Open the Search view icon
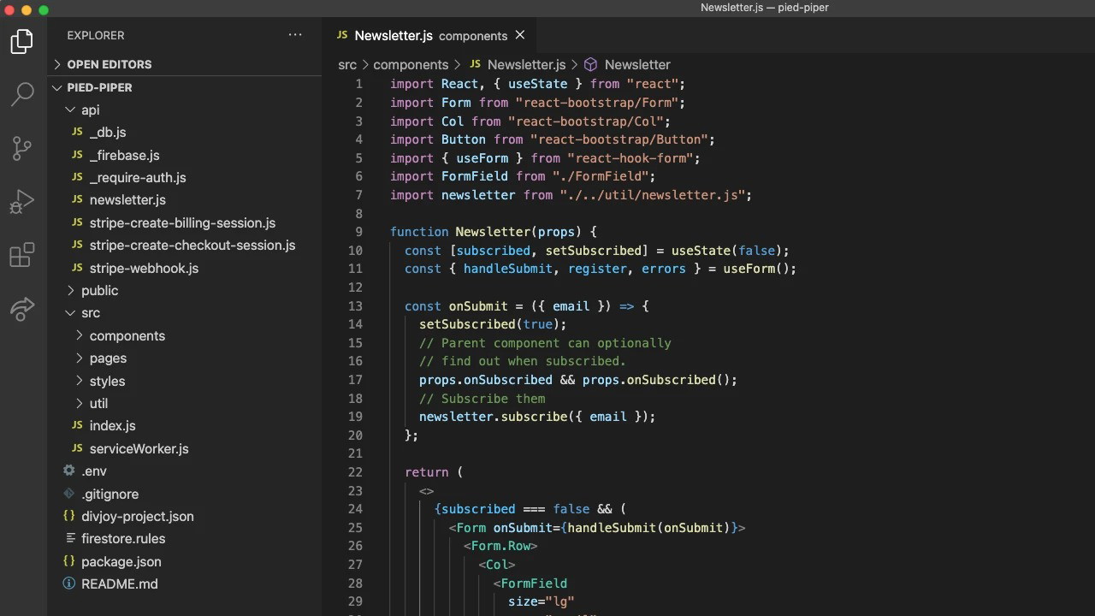This screenshot has width=1095, height=616. click(x=22, y=94)
